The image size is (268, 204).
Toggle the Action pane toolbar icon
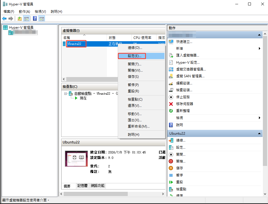42,18
